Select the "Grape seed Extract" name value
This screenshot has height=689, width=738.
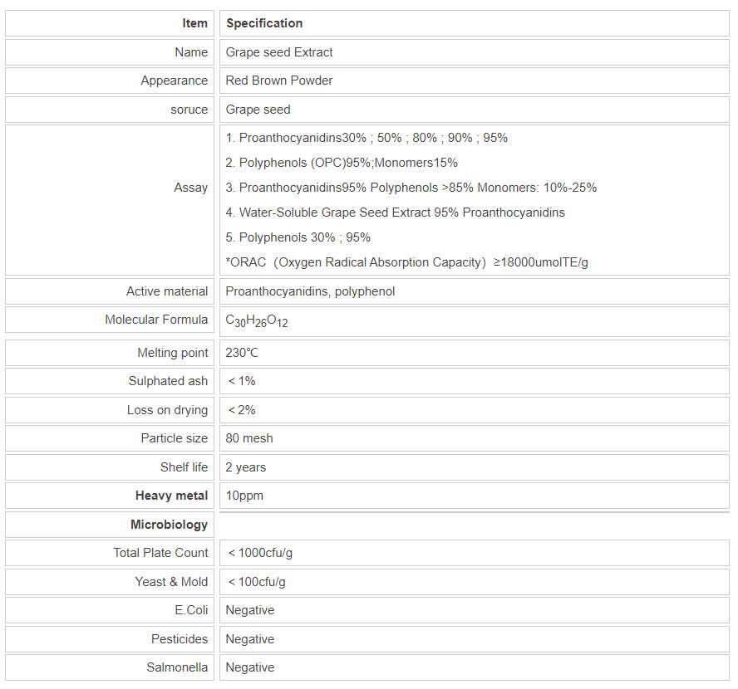[279, 52]
